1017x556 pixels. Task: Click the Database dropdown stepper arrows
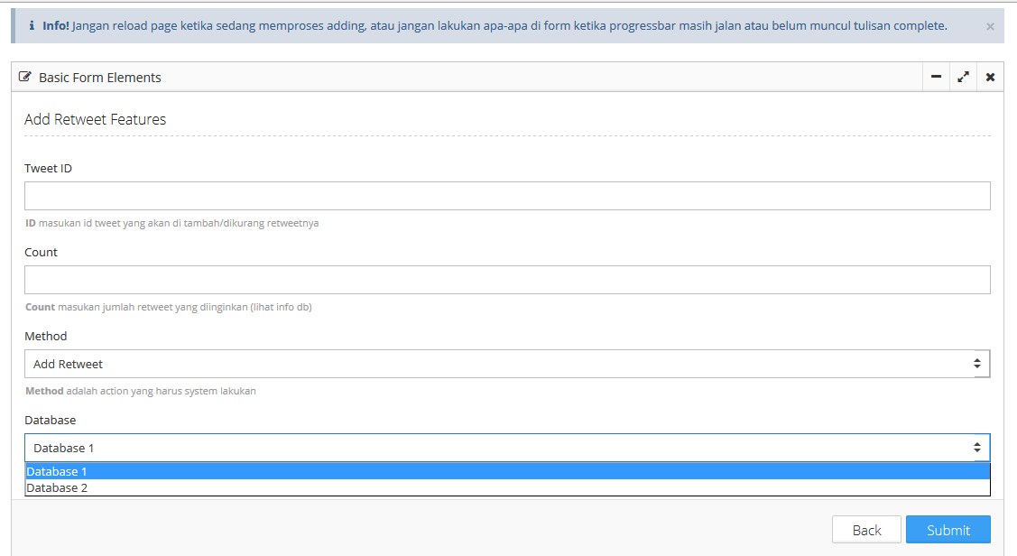click(x=975, y=447)
